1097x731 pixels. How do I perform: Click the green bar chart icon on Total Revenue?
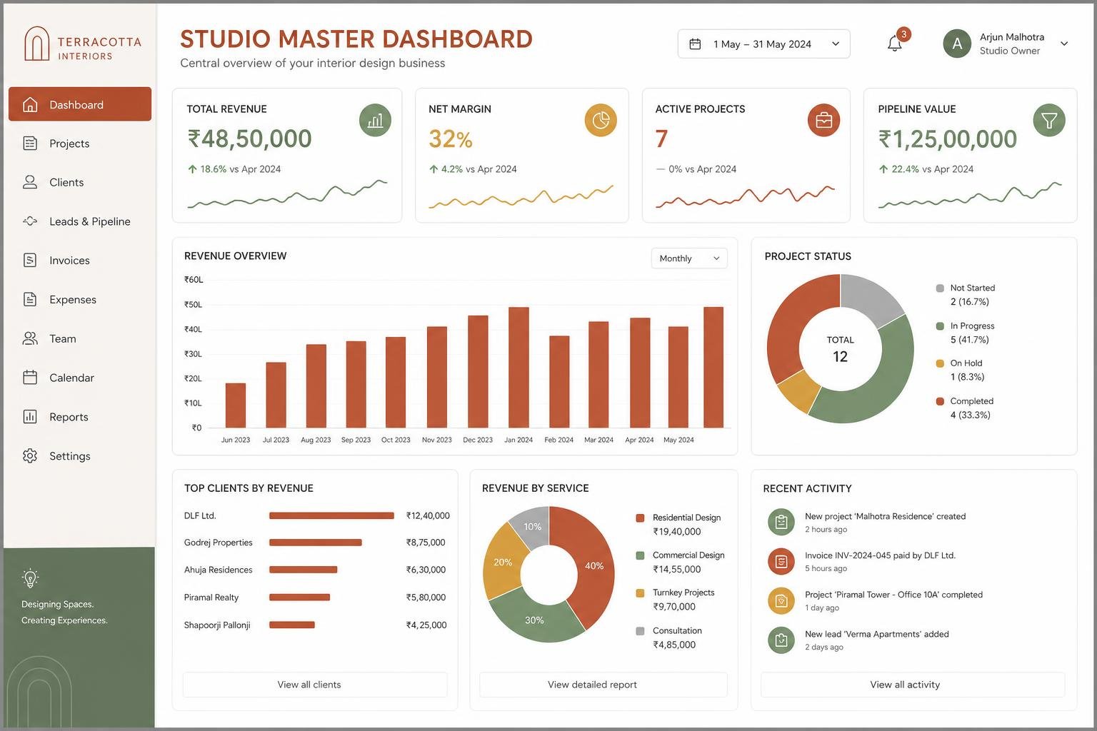375,120
